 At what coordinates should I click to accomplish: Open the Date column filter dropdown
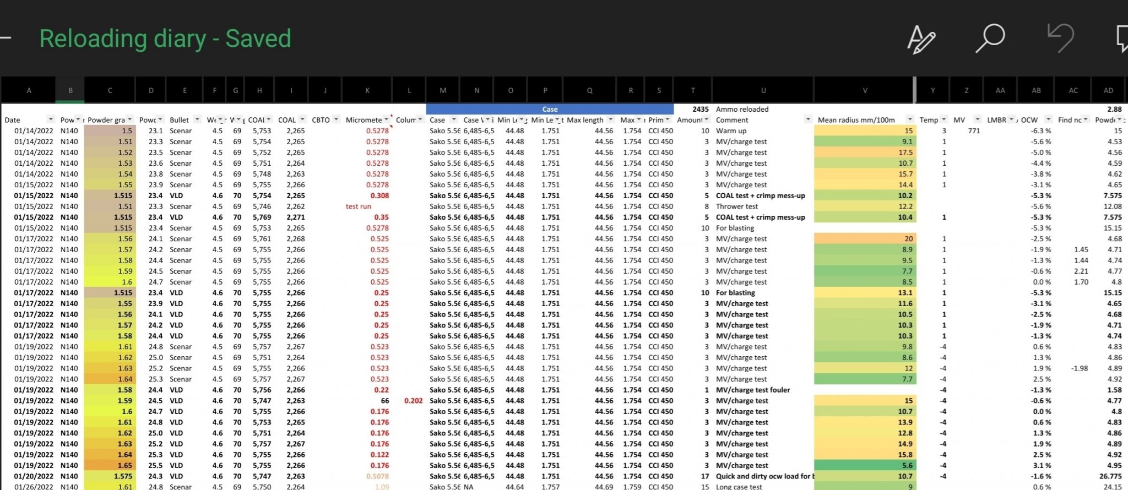point(51,119)
